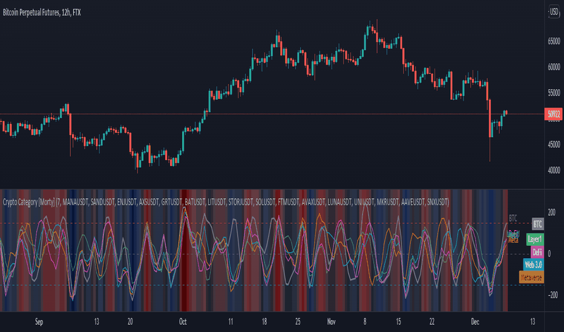Select the 20 date on the time axis

click(130, 322)
